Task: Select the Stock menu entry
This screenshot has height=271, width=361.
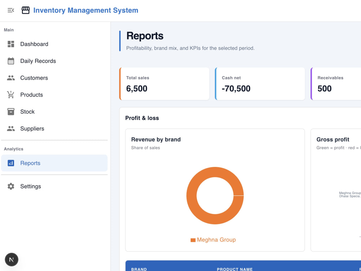Action: tap(55, 112)
